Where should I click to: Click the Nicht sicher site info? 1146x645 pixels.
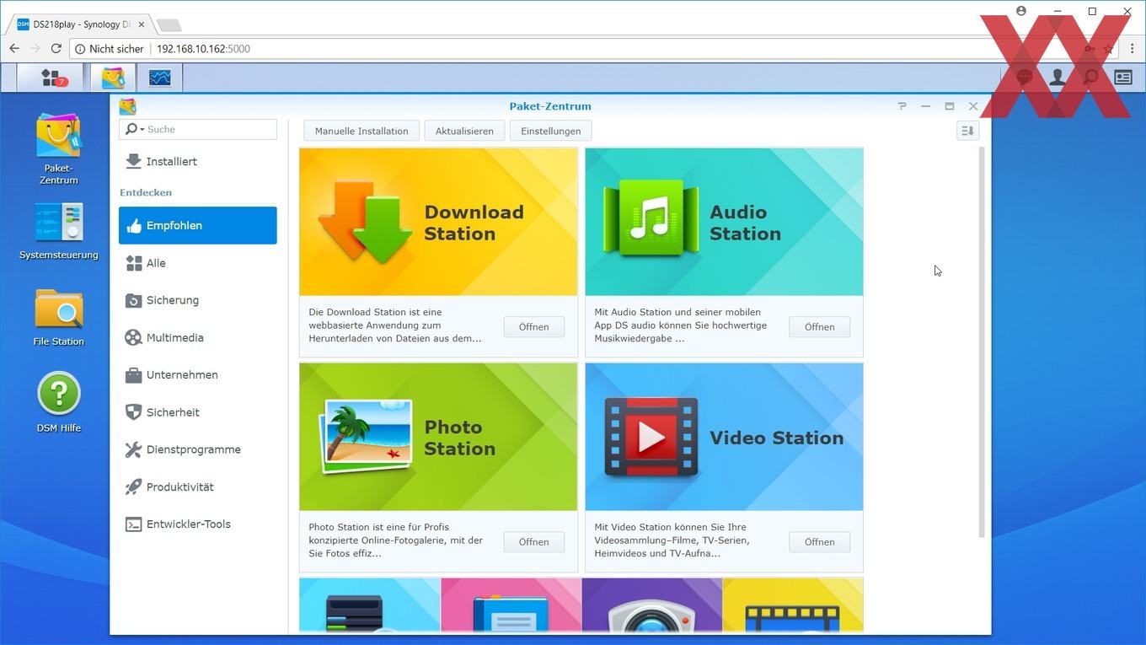coord(110,49)
